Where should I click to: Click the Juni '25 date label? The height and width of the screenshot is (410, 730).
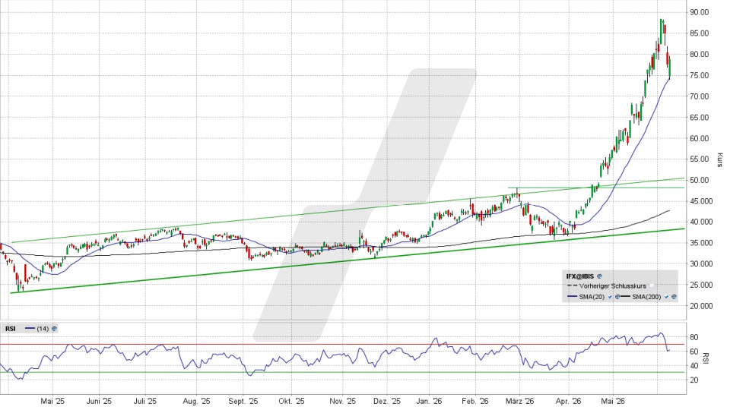point(99,401)
